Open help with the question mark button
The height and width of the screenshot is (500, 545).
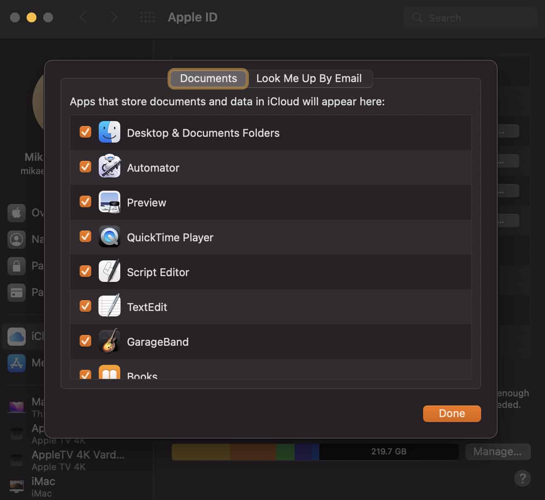click(x=523, y=478)
